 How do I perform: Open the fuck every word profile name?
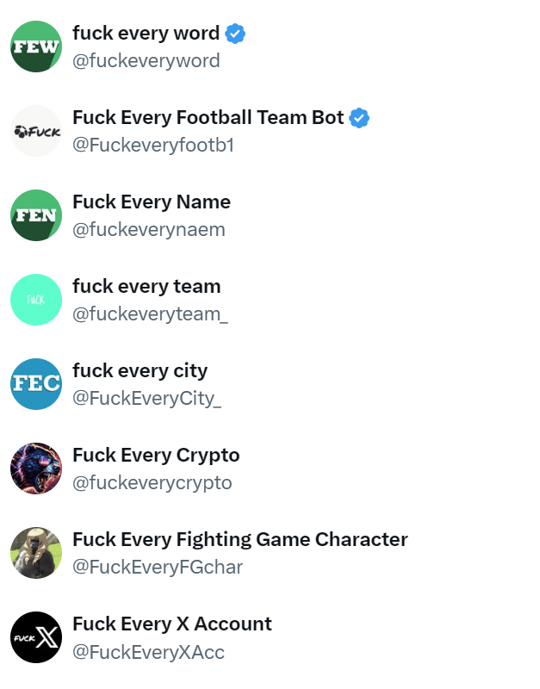point(146,34)
